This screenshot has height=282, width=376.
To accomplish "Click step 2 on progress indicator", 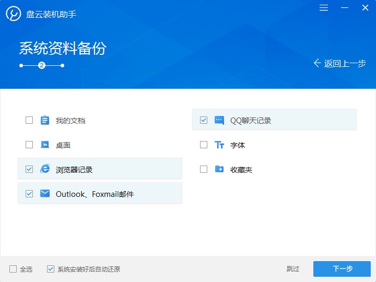I will (x=42, y=65).
